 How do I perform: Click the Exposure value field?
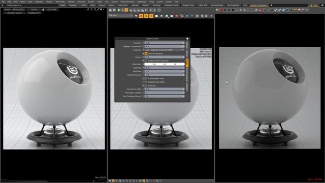tap(165, 43)
